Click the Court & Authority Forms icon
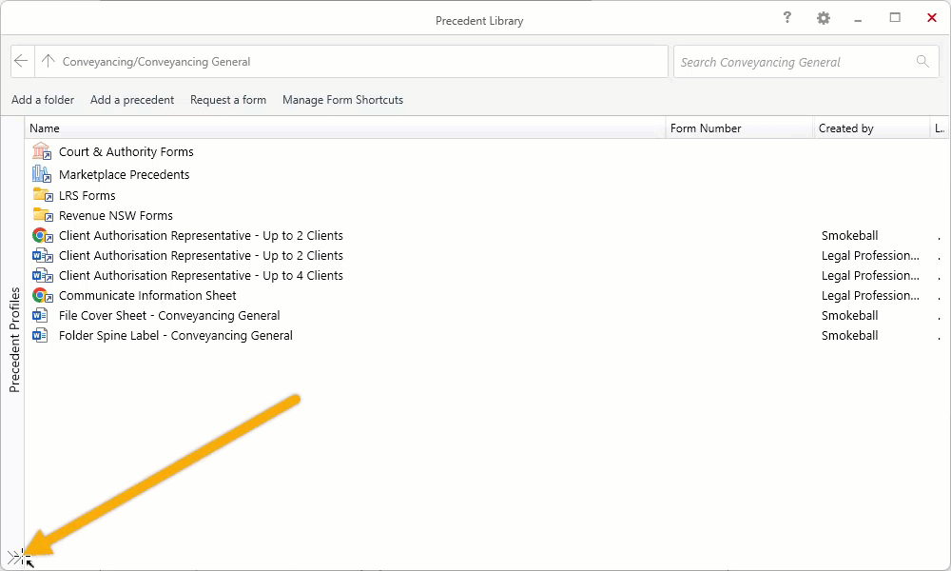The image size is (951, 571). (42, 151)
